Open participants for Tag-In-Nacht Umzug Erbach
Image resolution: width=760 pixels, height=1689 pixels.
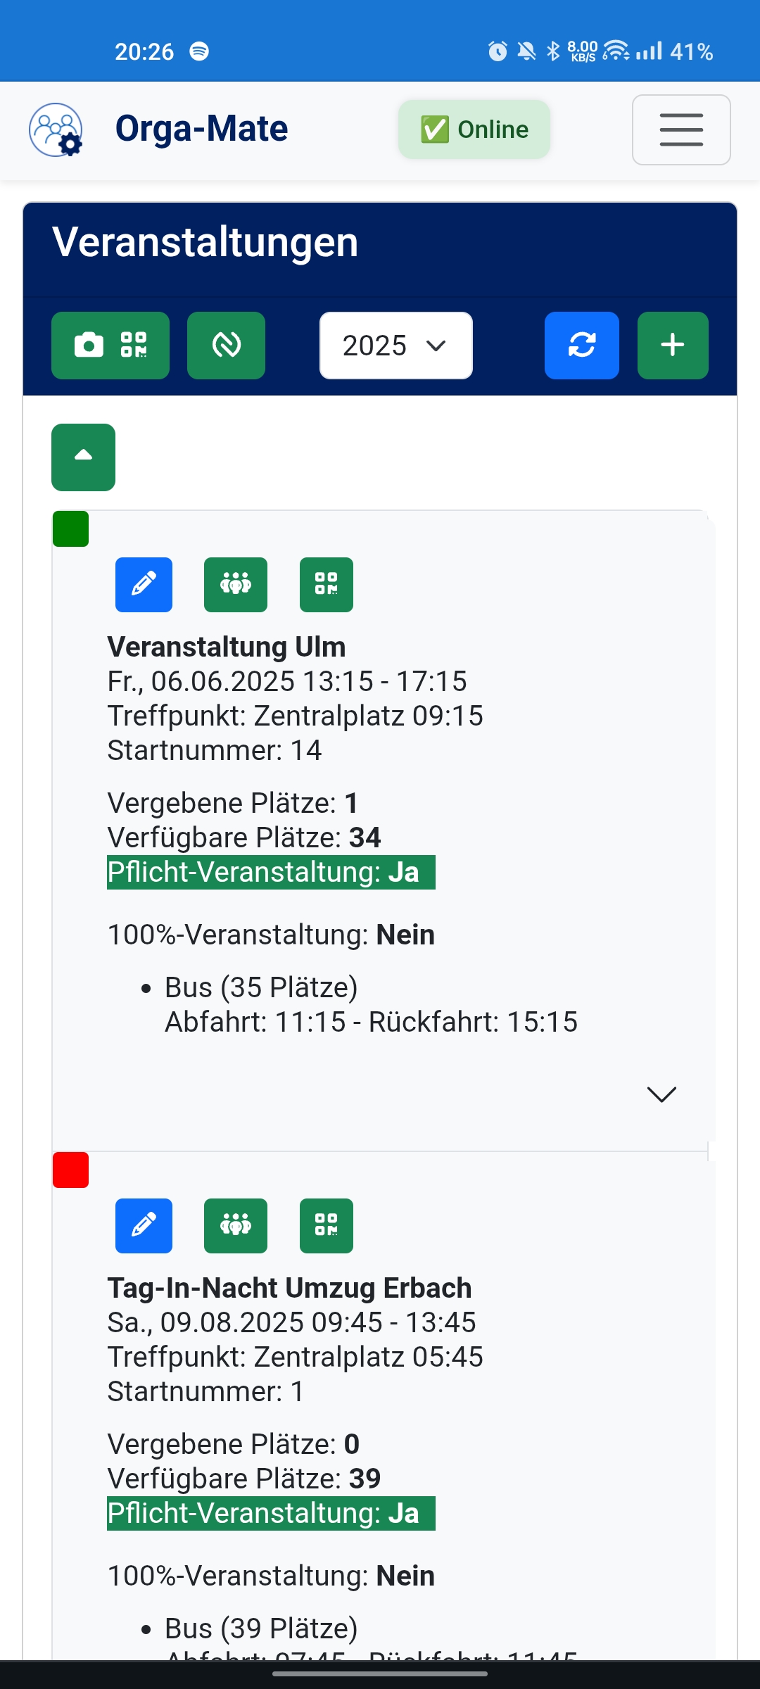[235, 1226]
